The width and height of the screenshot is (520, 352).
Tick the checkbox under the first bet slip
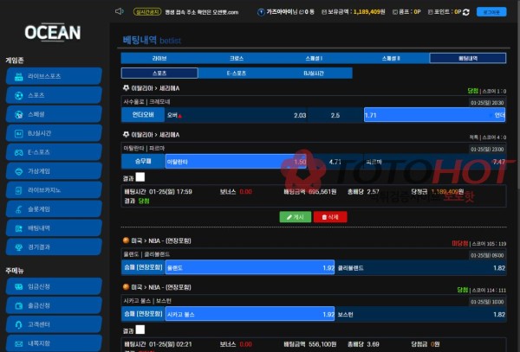coord(140,178)
